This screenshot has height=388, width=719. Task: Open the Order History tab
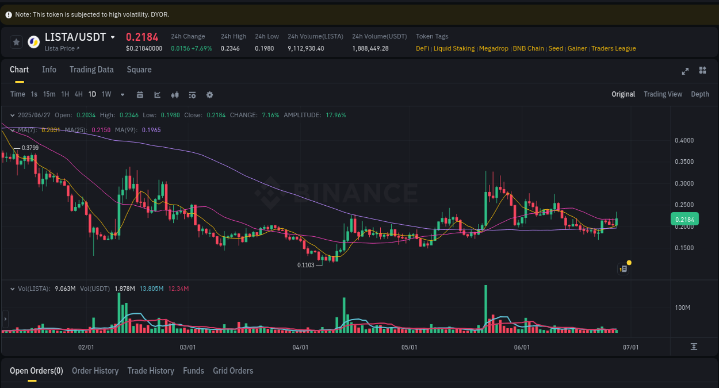(x=95, y=371)
